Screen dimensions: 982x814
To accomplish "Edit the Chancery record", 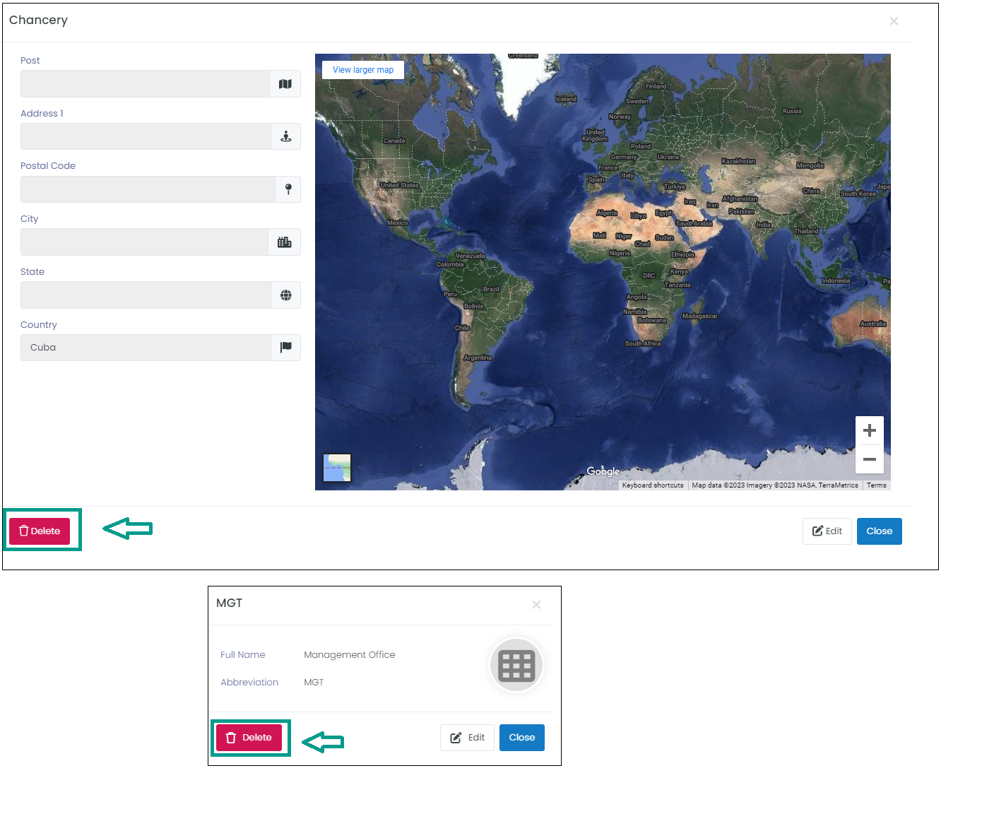I will [827, 531].
